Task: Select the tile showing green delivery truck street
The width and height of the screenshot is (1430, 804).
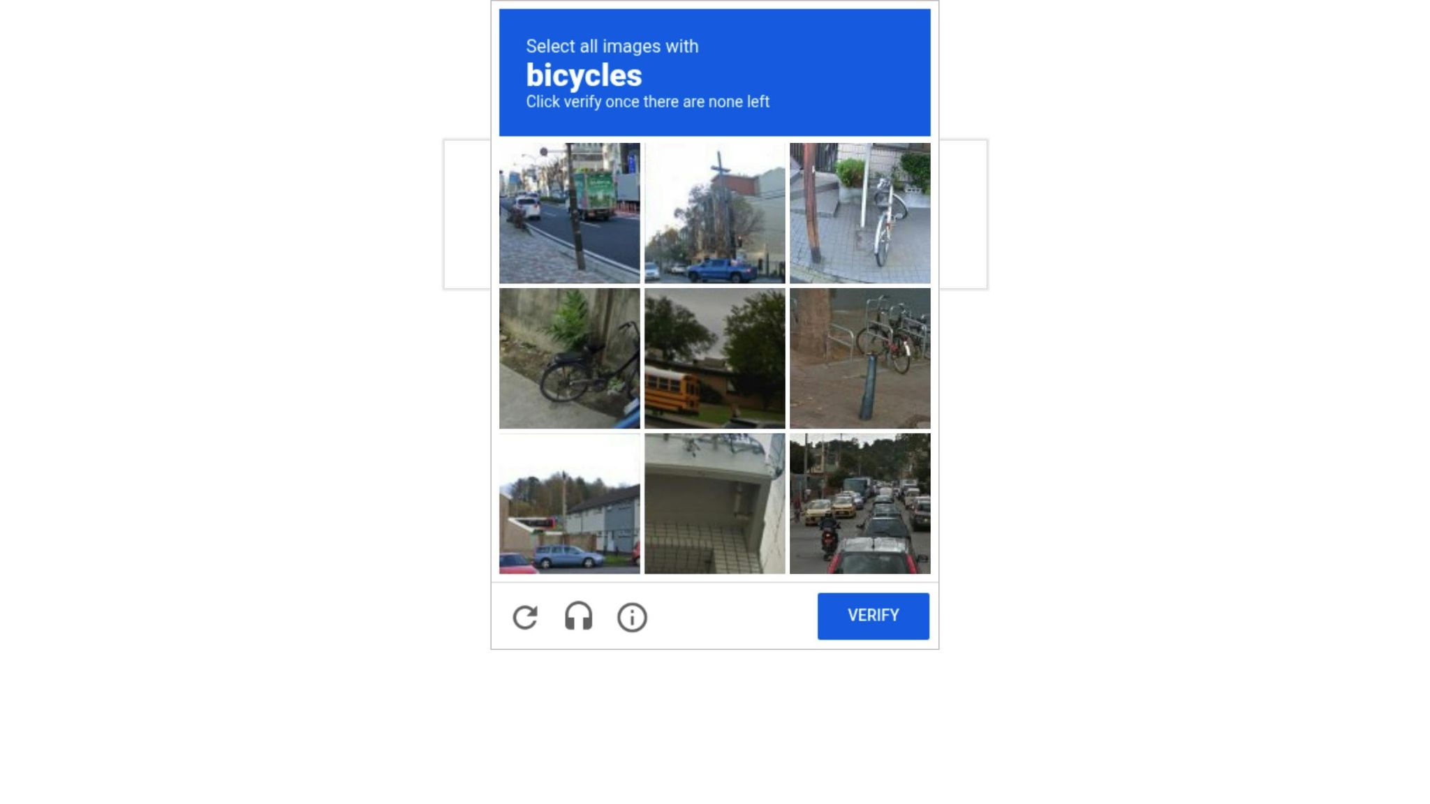Action: click(569, 213)
